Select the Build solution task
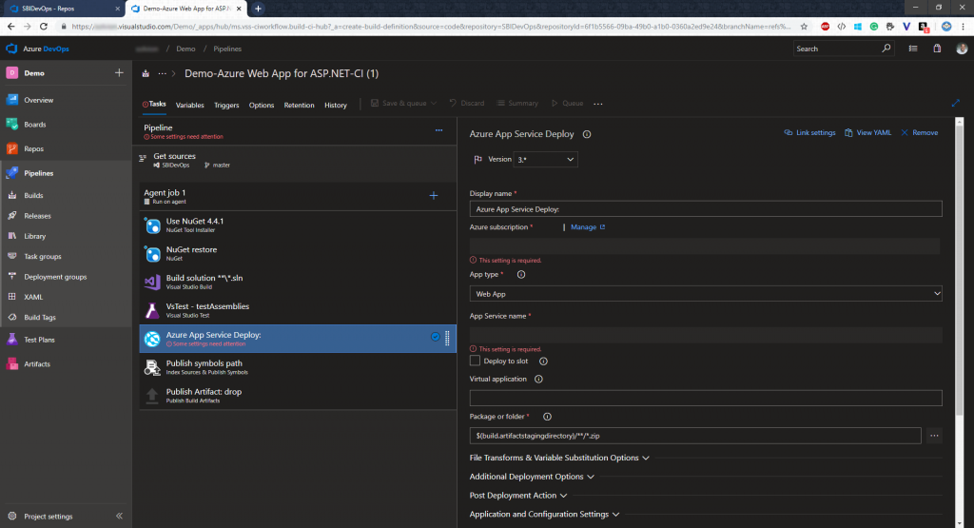This screenshot has width=974, height=528. (x=298, y=282)
